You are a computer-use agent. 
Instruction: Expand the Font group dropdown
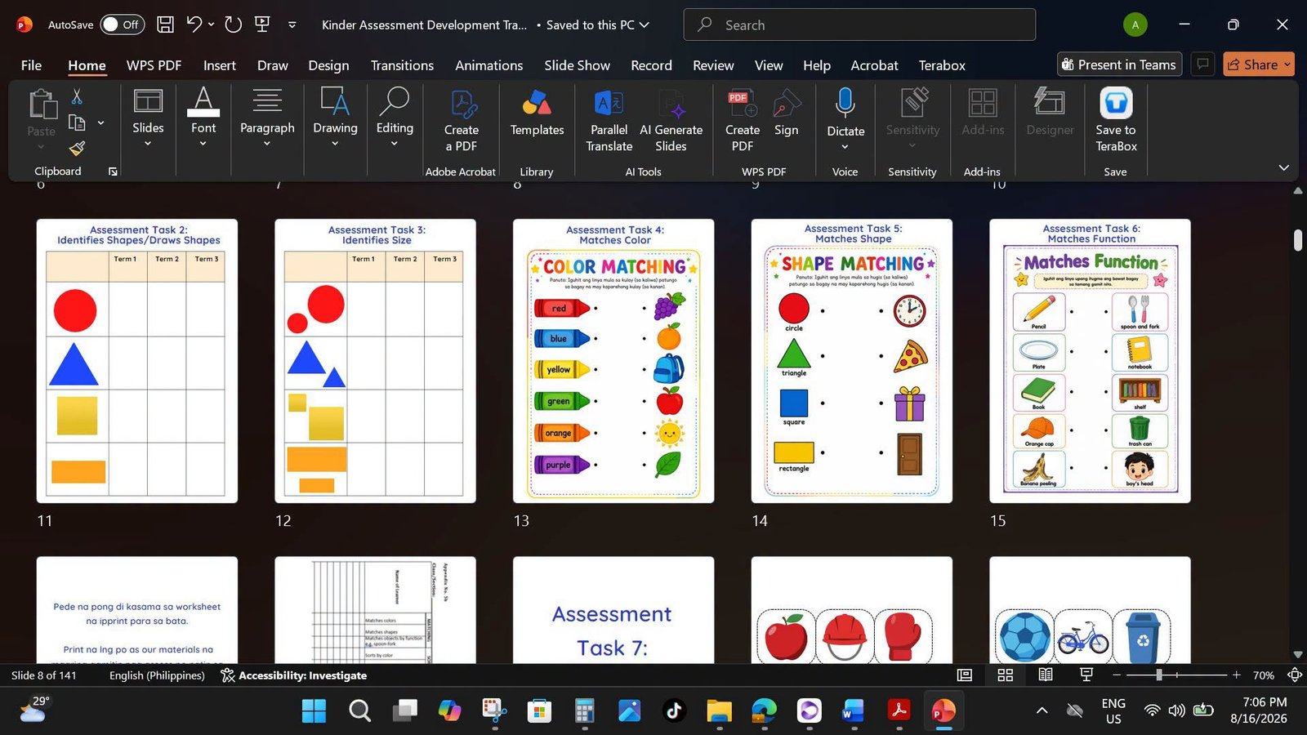[x=203, y=145]
